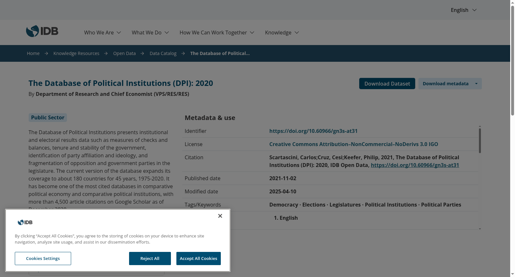
Task: Click the page vertical scrollbar
Action: (512, 61)
